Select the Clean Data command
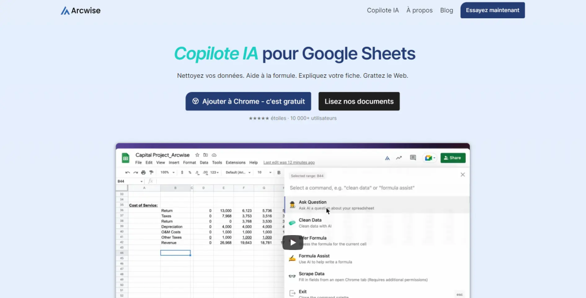Screen dimensions: 586x298 pos(377,222)
